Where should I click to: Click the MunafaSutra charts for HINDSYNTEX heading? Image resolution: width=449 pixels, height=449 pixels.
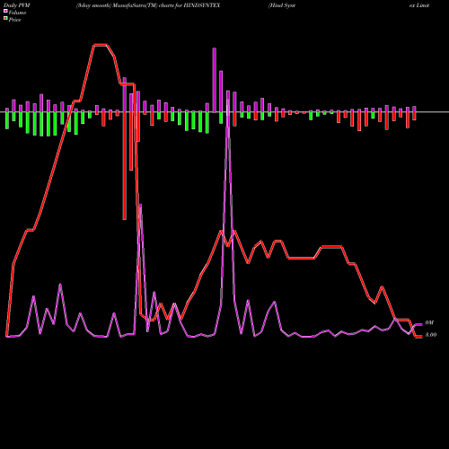pyautogui.click(x=148, y=5)
